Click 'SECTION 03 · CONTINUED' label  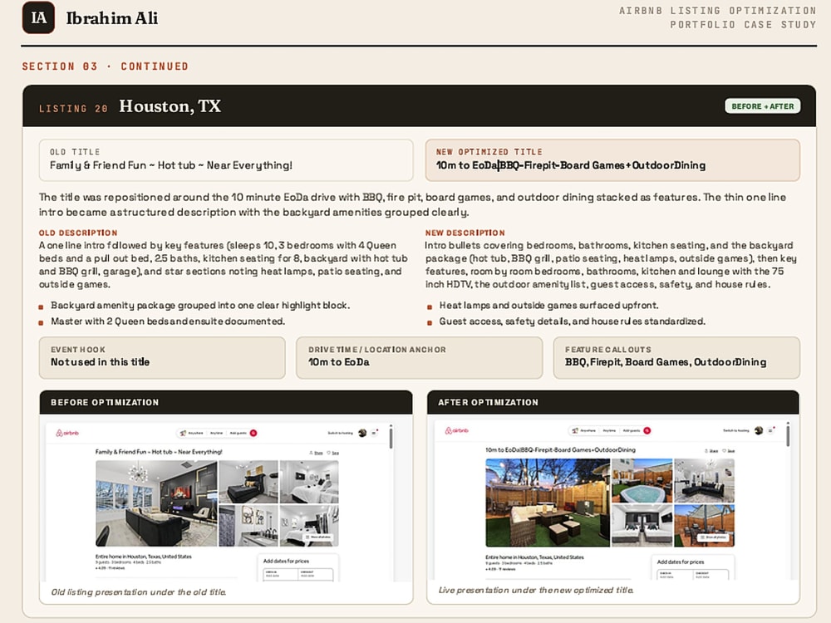click(x=105, y=66)
